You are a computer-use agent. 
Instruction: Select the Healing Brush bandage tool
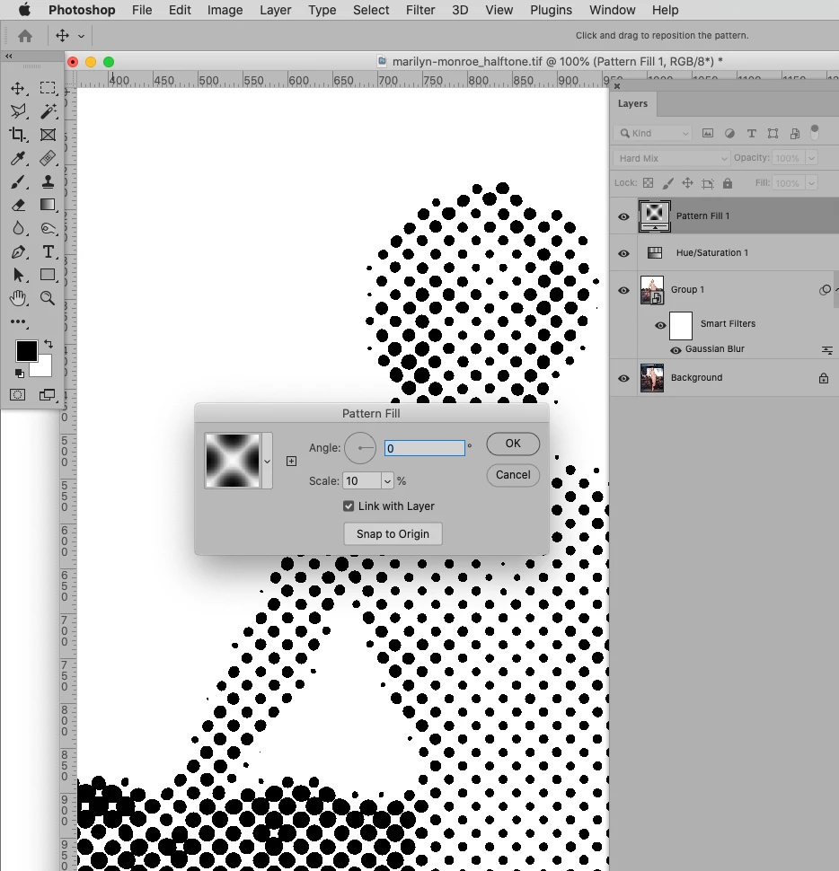pos(48,158)
